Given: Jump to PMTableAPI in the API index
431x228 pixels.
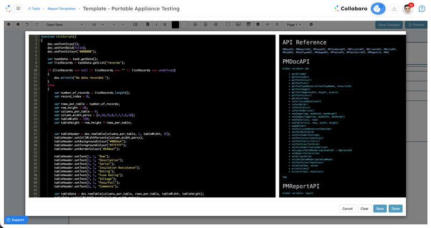Looking at the screenshot, I should [338, 52].
